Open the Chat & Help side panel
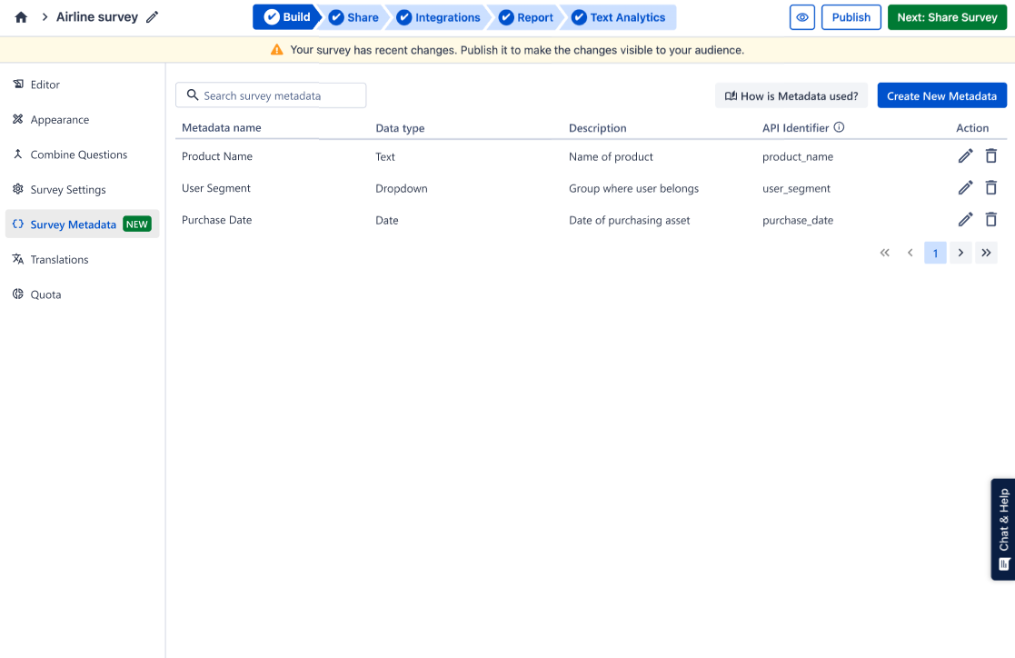 click(1003, 529)
